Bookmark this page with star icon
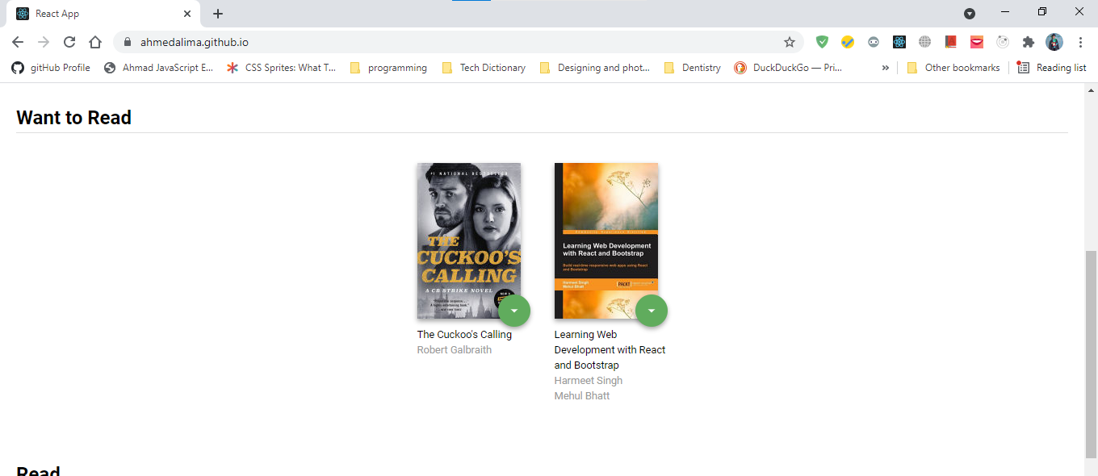The height and width of the screenshot is (476, 1098). tap(790, 42)
